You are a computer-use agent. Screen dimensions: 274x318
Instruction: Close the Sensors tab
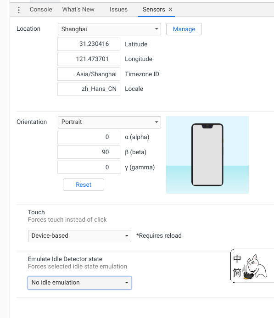click(x=170, y=9)
